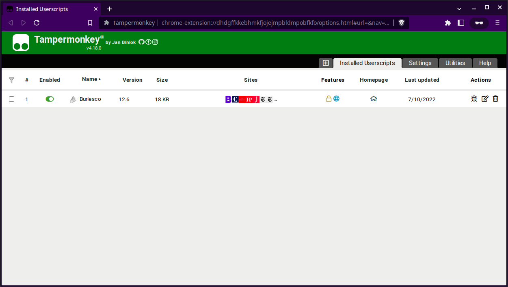Bookmark this page
This screenshot has width=508, height=287.
coord(90,23)
